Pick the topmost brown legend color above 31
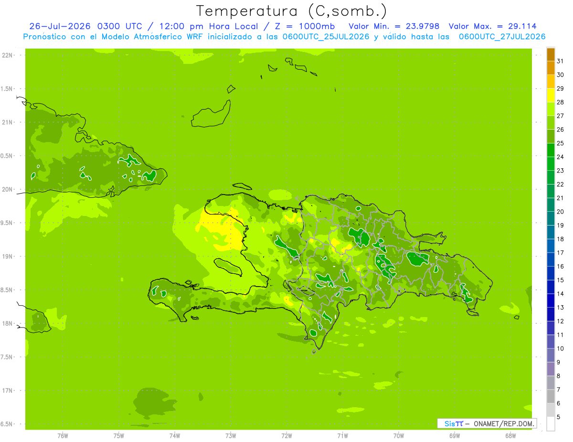The width and height of the screenshot is (573, 442). [551, 54]
